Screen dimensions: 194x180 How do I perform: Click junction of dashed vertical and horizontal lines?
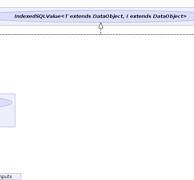tap(101, 34)
